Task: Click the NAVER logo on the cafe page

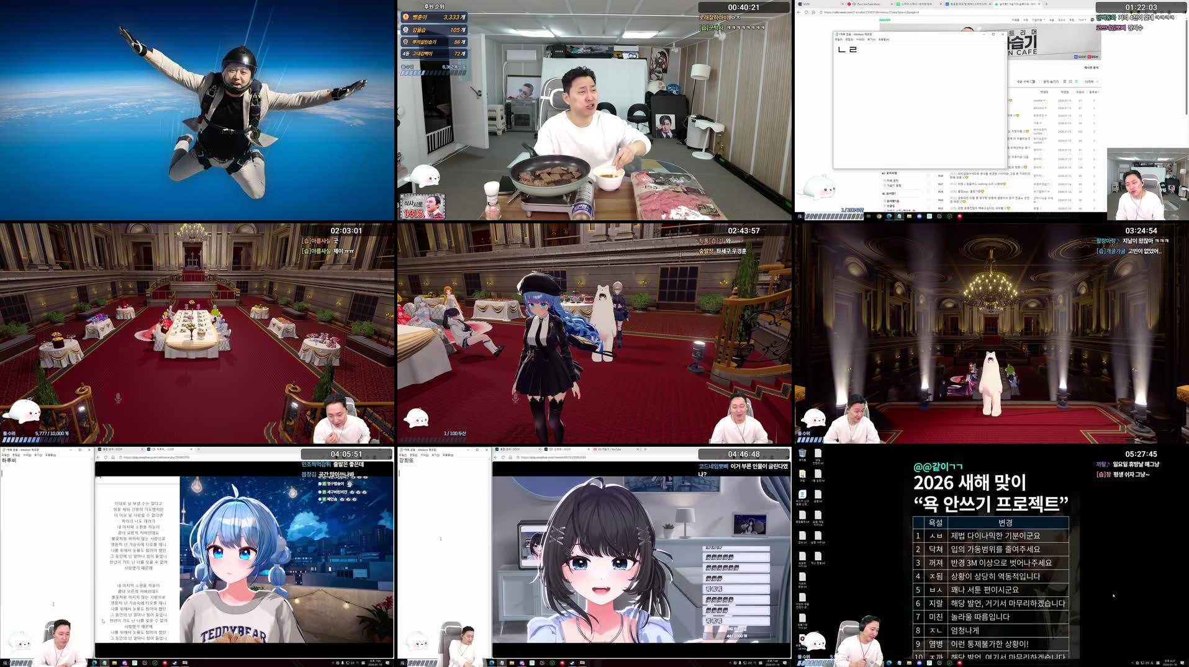Action: tap(884, 20)
